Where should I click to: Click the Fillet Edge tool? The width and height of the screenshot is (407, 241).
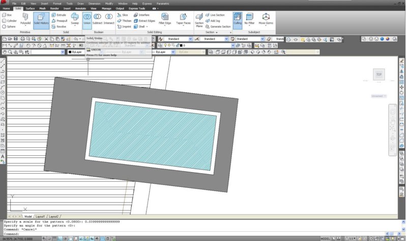coord(165,19)
